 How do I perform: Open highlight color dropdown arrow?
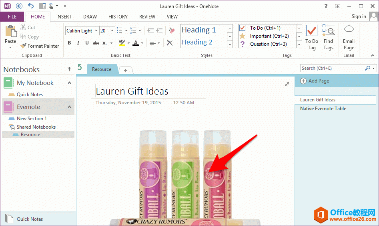pos(128,43)
